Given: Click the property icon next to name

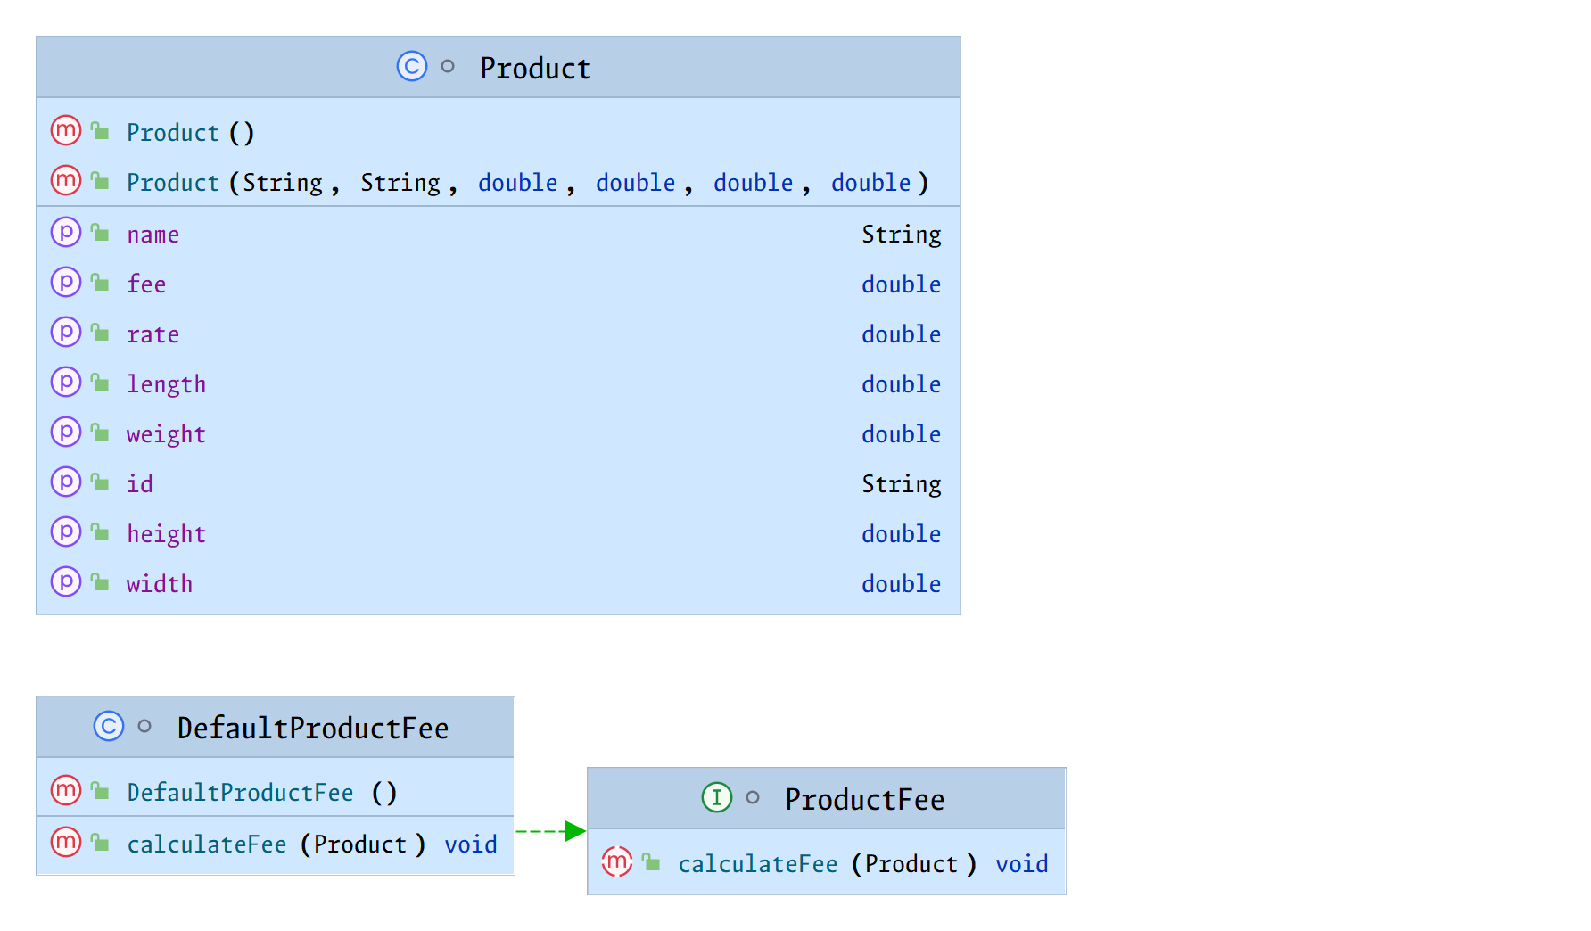Looking at the screenshot, I should pyautogui.click(x=66, y=233).
